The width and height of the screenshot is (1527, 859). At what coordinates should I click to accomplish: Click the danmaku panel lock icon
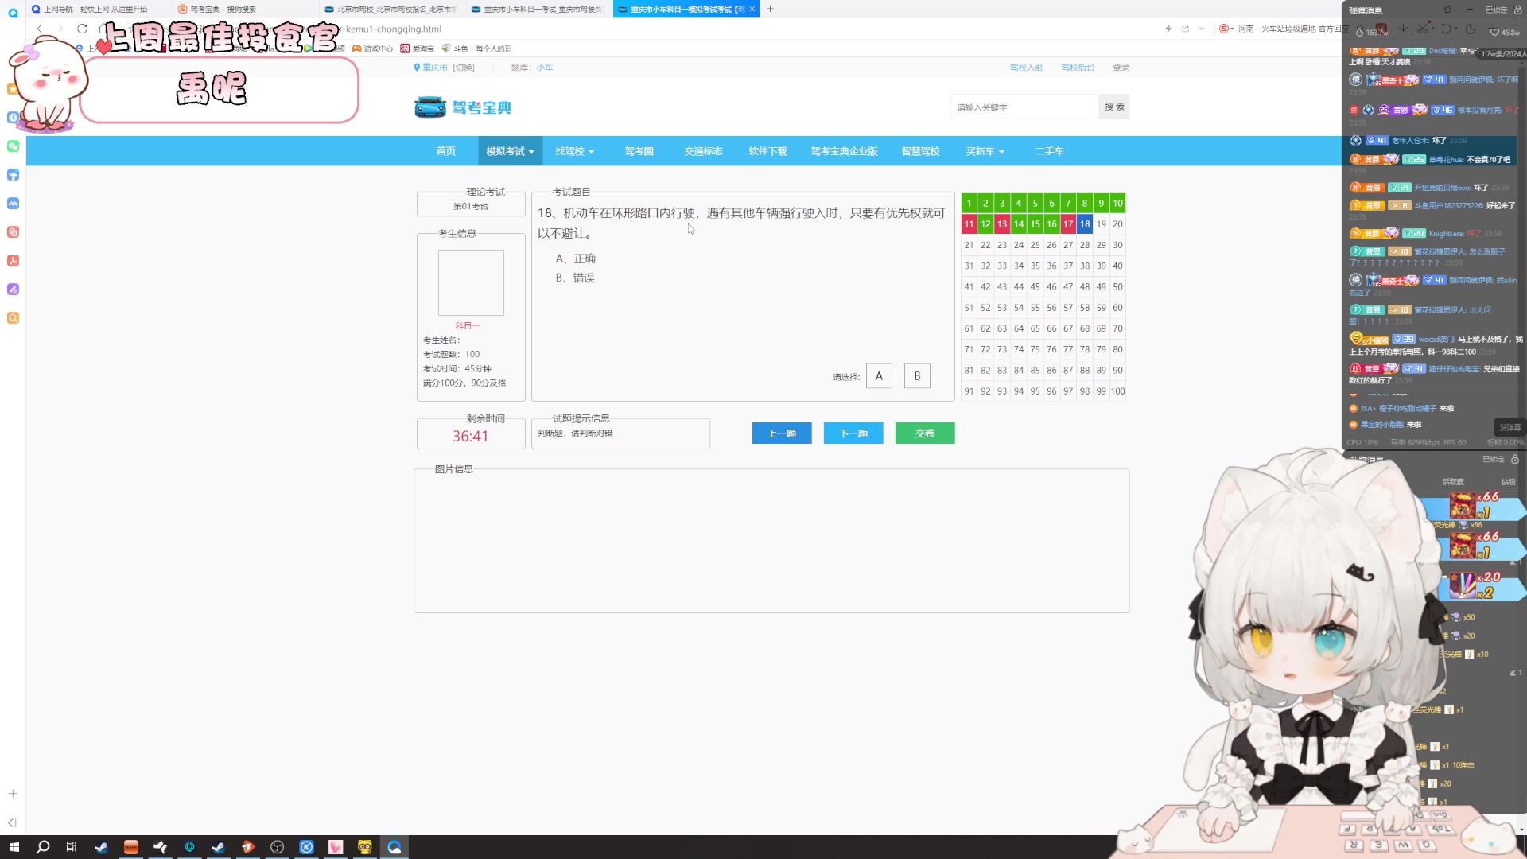(x=1517, y=10)
